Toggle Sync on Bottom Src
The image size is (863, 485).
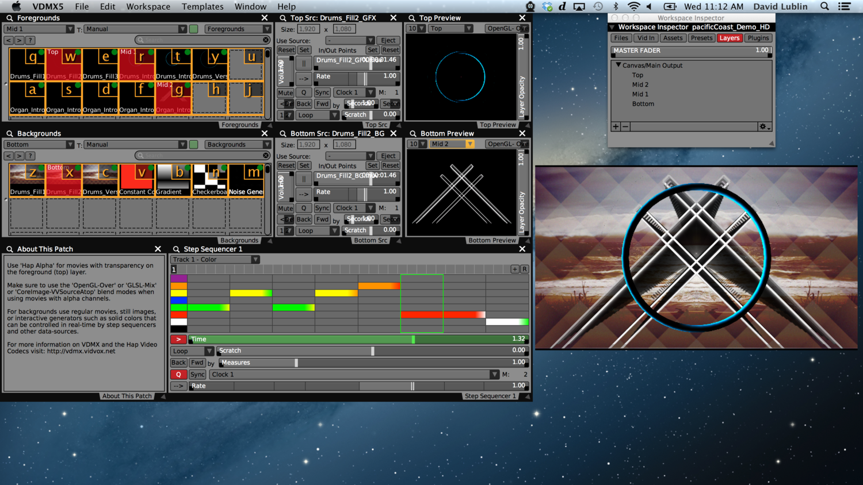point(322,208)
